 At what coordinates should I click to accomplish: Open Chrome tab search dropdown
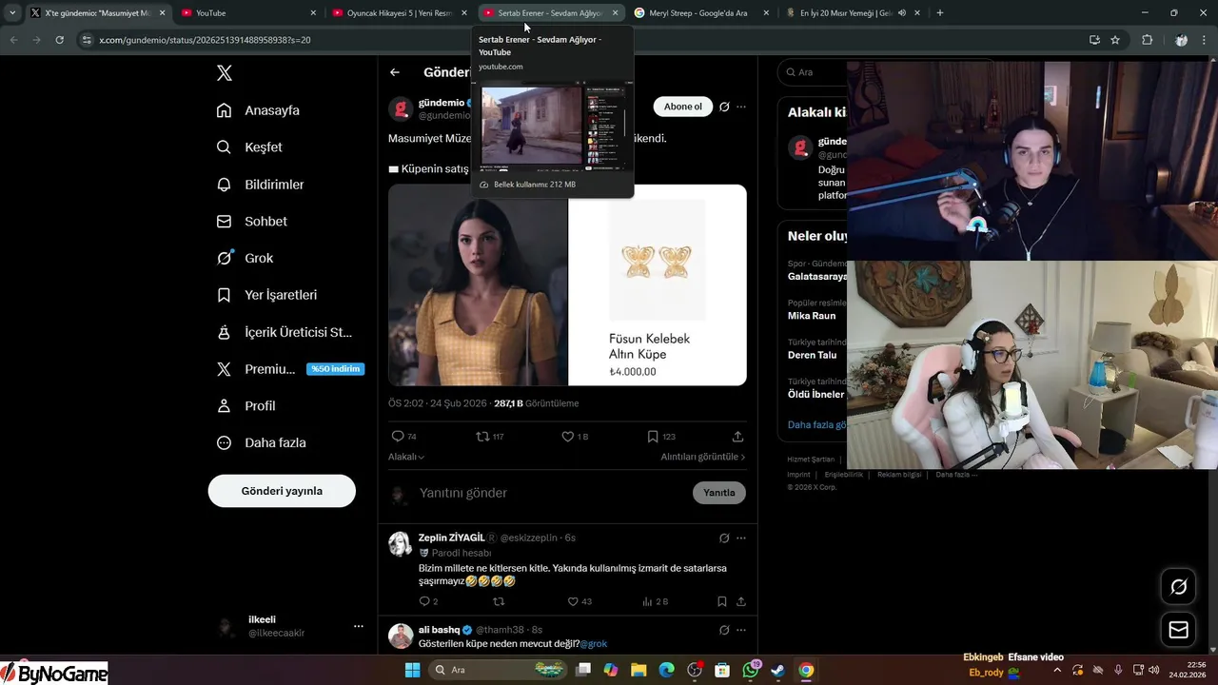12,12
